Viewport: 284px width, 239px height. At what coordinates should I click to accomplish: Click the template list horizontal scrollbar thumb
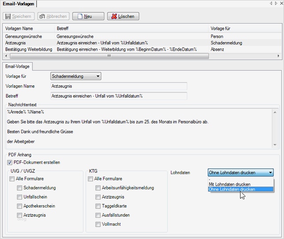tap(109, 56)
